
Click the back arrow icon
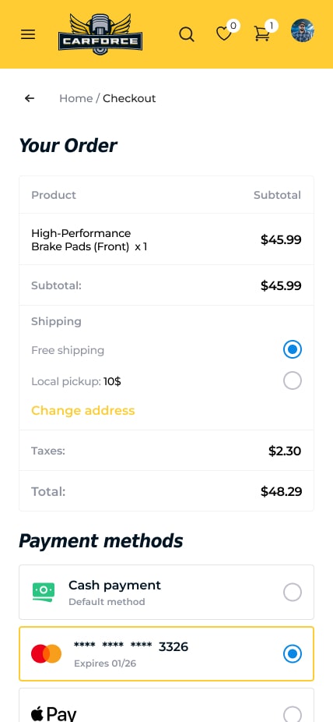point(30,98)
